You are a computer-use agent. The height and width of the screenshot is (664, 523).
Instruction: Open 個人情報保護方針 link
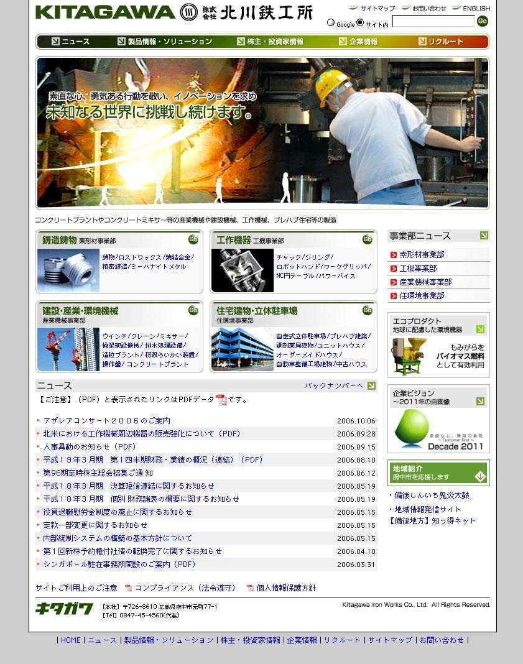coord(286,588)
